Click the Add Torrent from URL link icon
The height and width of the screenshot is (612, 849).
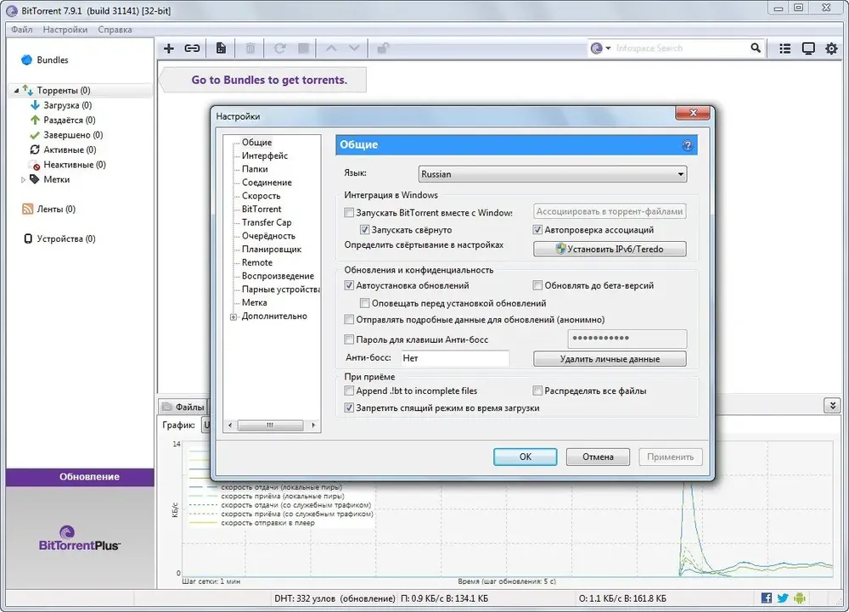pos(192,48)
